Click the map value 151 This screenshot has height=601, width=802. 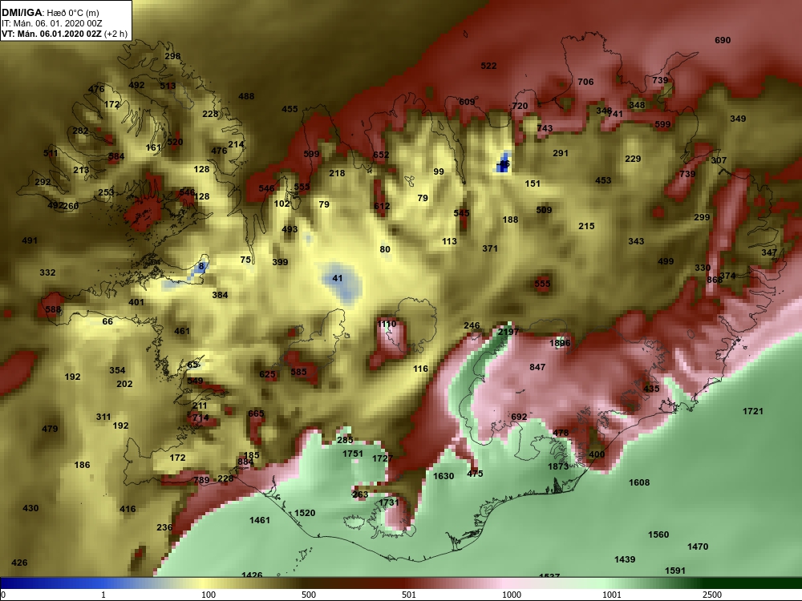click(533, 184)
